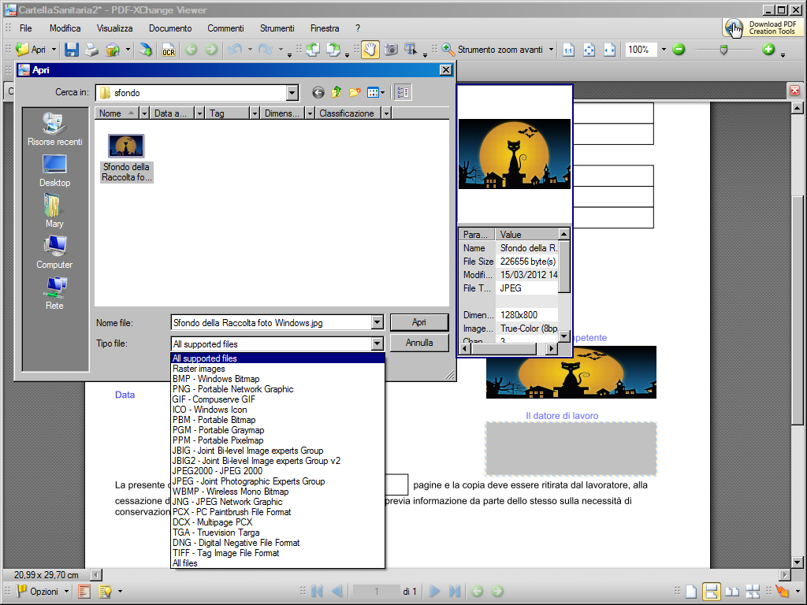Click the Print icon in toolbar

(x=92, y=50)
